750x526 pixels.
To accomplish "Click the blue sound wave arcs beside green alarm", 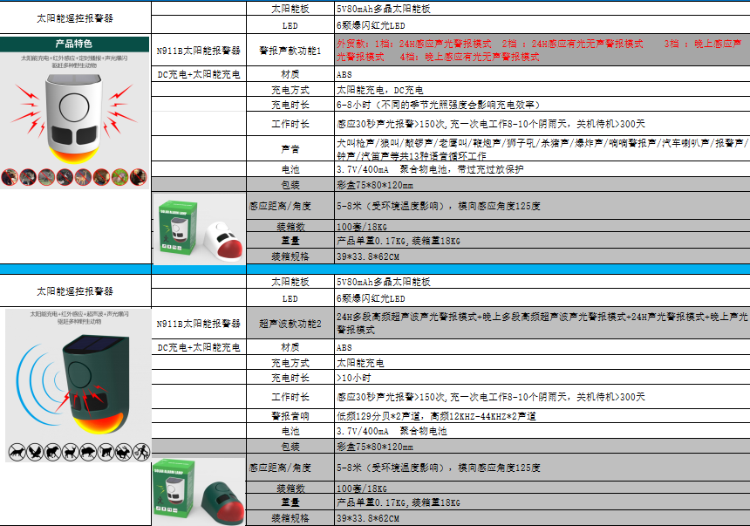I will coord(35,379).
